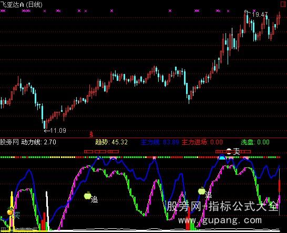Select the 洗盘: 0.00 indicator label
The width and height of the screenshot is (287, 233).
click(255, 142)
